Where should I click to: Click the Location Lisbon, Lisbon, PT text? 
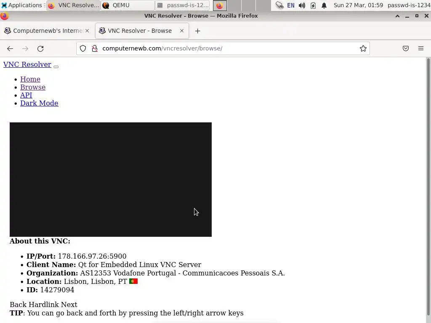(x=96, y=281)
